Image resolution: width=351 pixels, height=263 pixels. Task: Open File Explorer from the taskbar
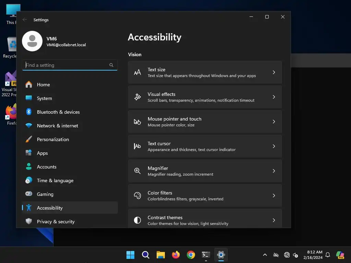point(160,255)
